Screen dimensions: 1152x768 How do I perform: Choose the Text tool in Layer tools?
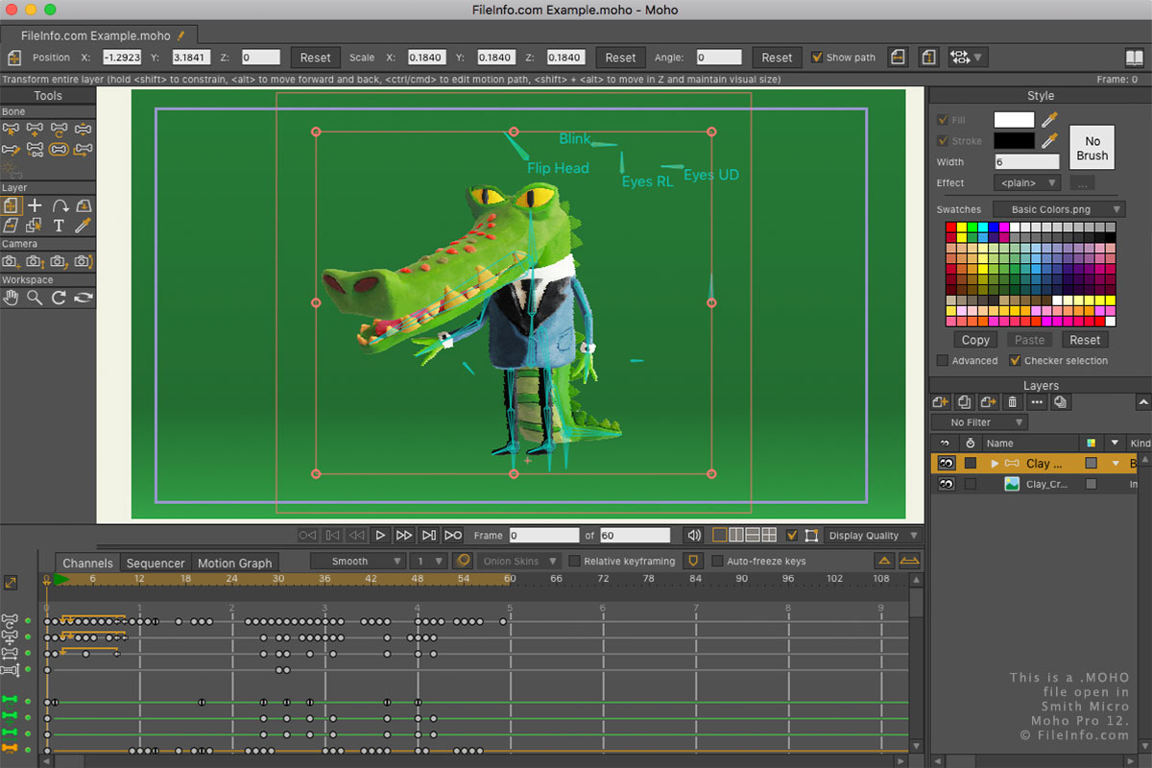[59, 226]
